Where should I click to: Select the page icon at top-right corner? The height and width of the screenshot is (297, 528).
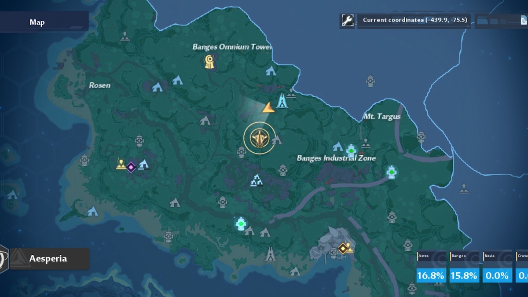point(524,20)
